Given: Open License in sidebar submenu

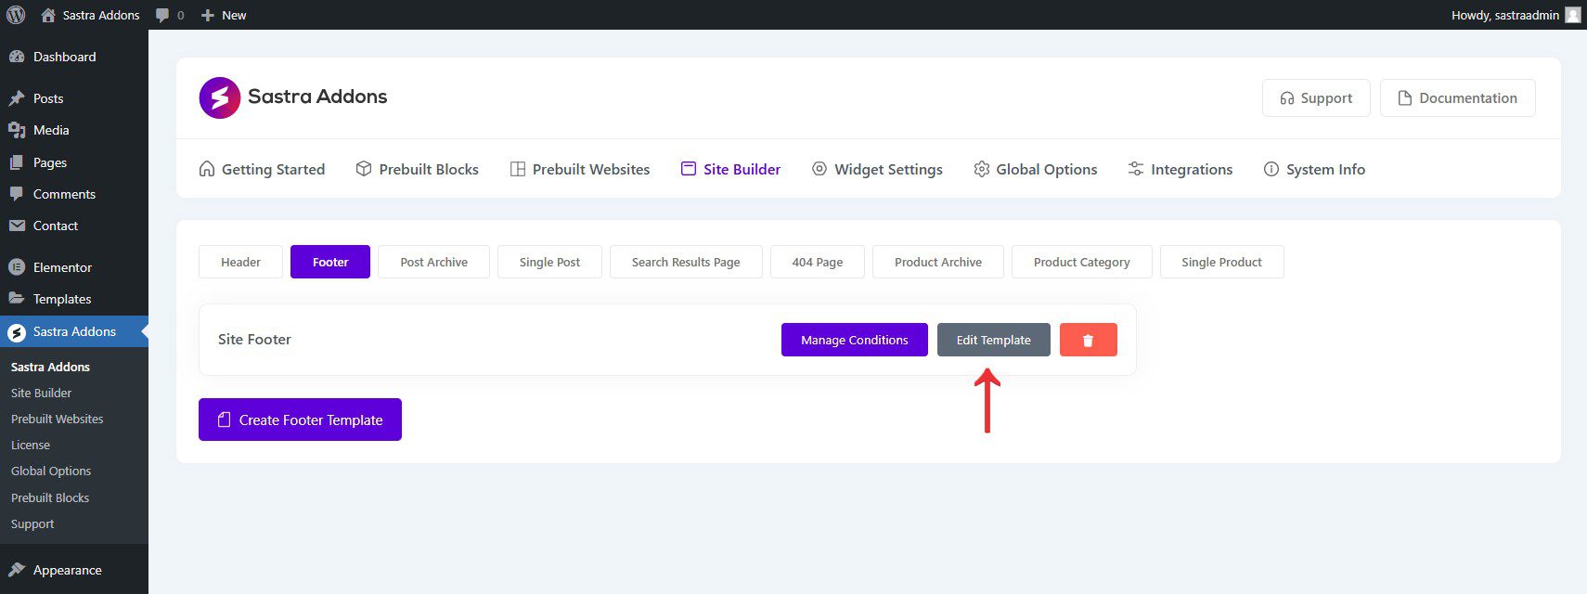Looking at the screenshot, I should pyautogui.click(x=31, y=445).
